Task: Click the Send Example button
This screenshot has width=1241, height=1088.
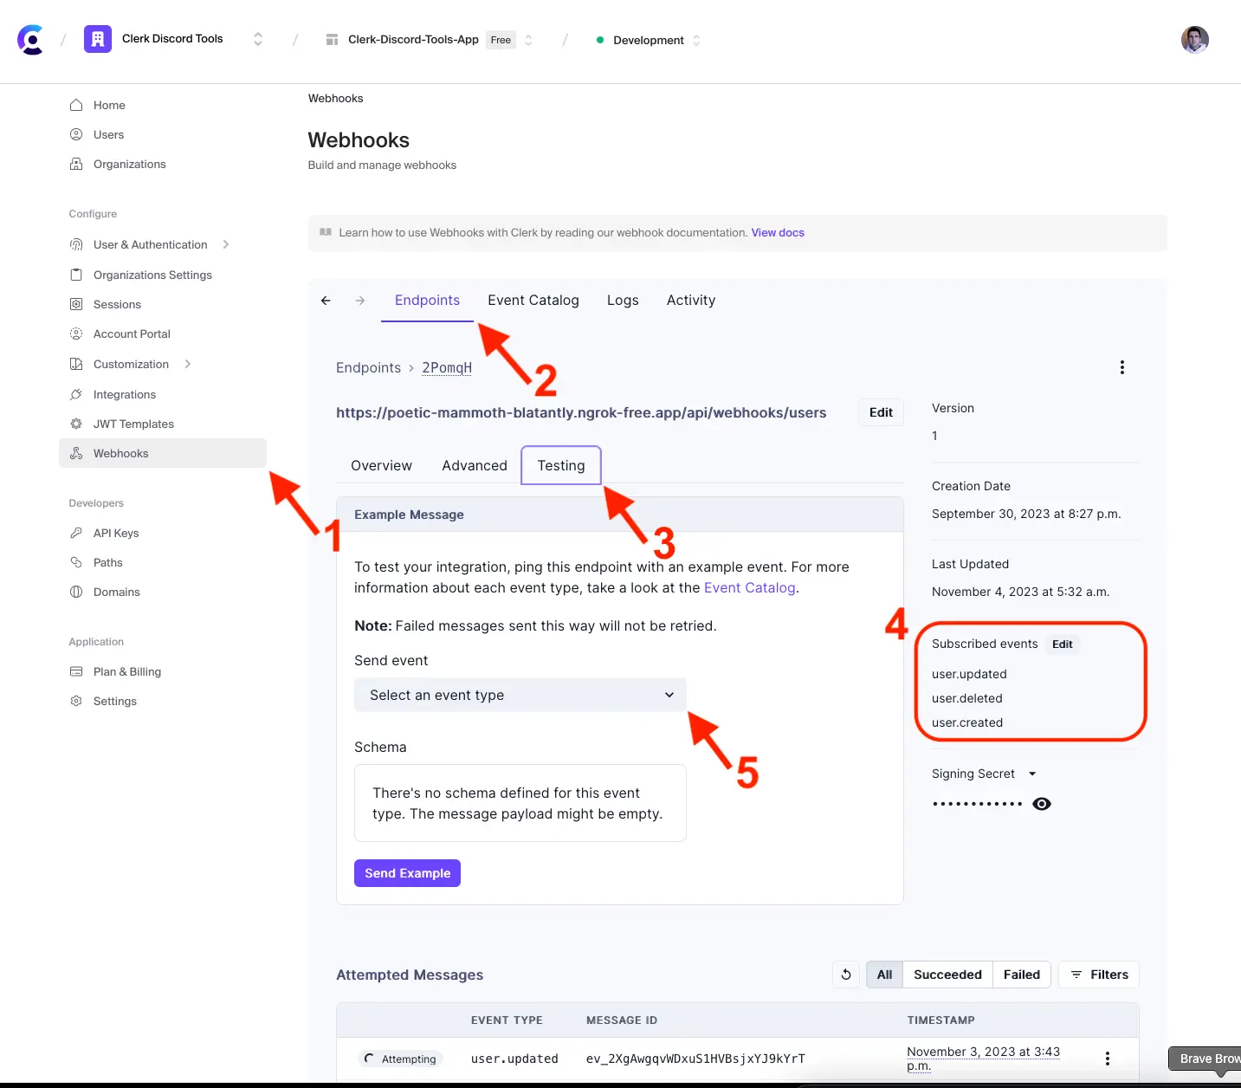Action: tap(407, 873)
